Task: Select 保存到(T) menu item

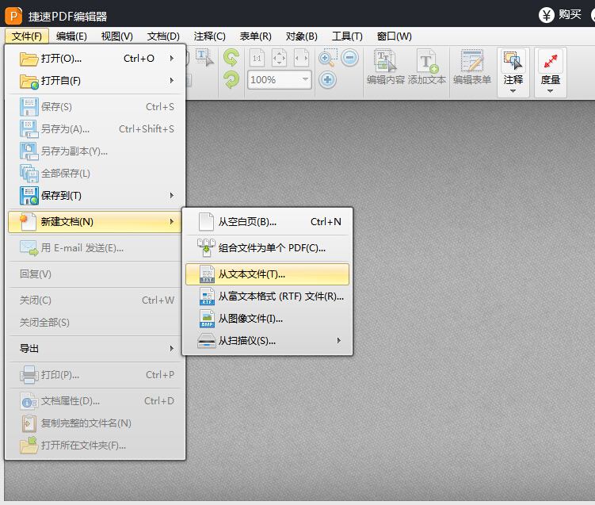Action: pyautogui.click(x=95, y=196)
